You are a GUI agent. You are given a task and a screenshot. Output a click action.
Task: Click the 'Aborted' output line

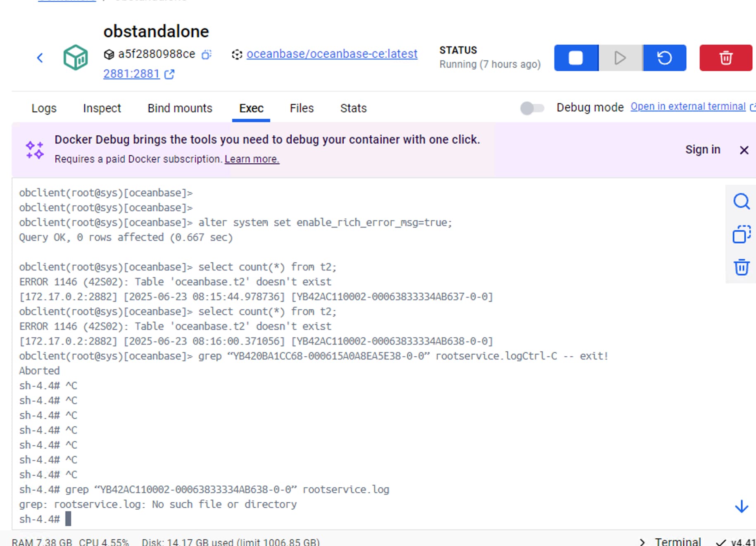click(39, 371)
